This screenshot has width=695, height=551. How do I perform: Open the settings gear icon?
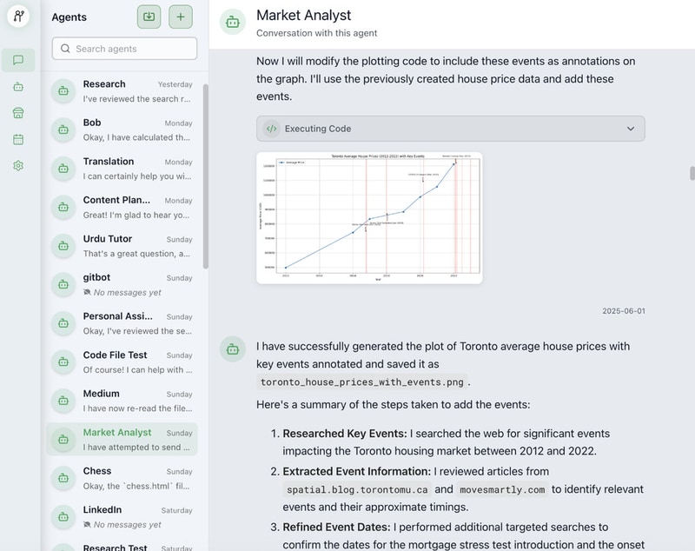pos(18,165)
